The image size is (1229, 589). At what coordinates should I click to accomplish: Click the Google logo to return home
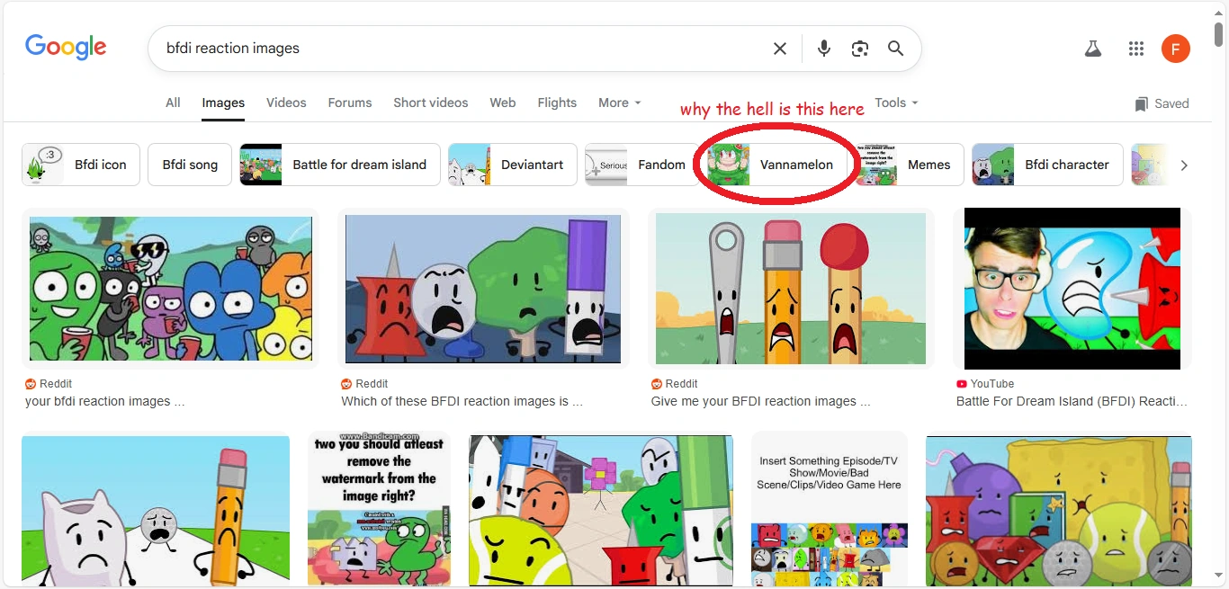pyautogui.click(x=65, y=47)
